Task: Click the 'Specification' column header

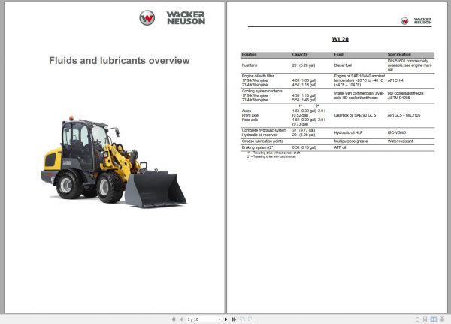Action: [399, 54]
